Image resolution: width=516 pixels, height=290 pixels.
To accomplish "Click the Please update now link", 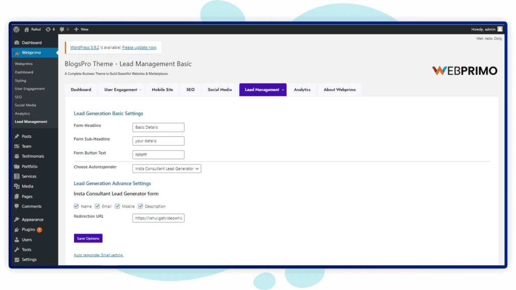I will pyautogui.click(x=139, y=47).
